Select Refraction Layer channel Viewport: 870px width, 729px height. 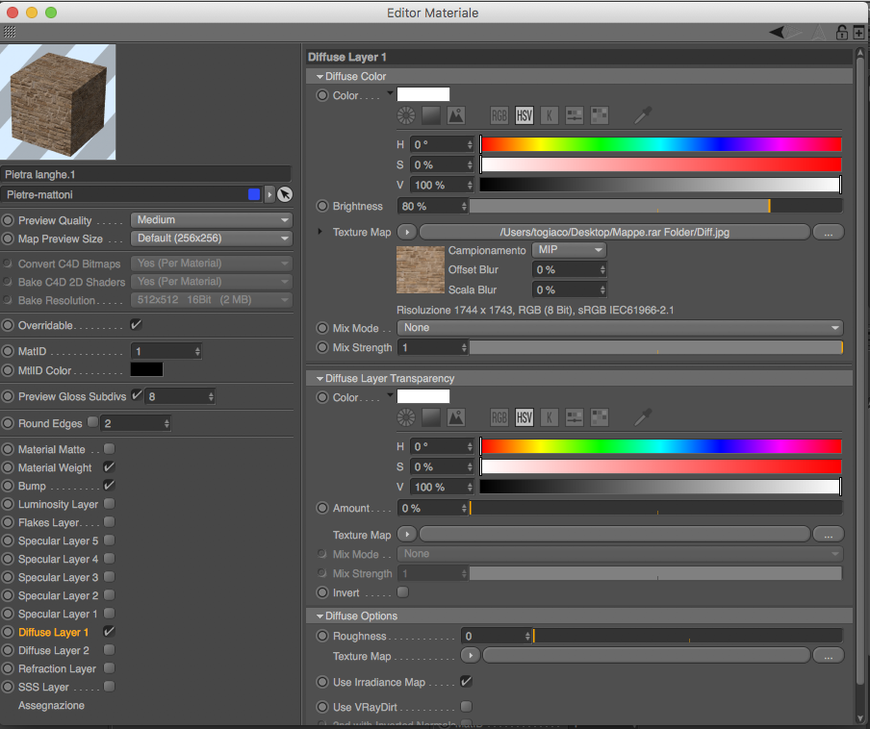(57, 668)
